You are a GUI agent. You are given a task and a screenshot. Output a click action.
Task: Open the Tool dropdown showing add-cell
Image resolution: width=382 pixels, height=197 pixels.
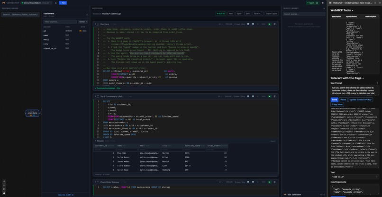click(355, 177)
